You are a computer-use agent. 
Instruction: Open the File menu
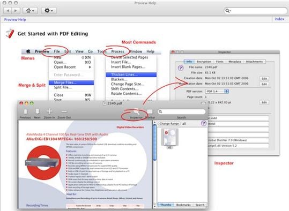pos(57,51)
